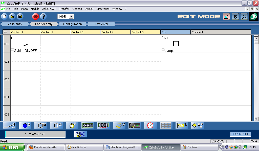Select the counter function block tool
The height and width of the screenshot is (151, 259).
click(x=88, y=125)
